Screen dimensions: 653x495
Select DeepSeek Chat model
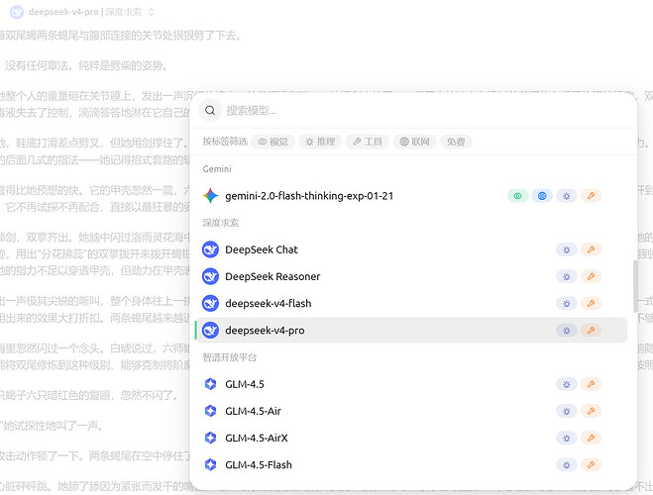[411, 249]
